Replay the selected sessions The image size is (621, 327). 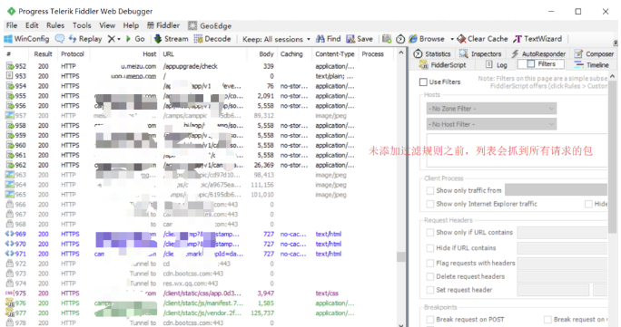point(85,39)
